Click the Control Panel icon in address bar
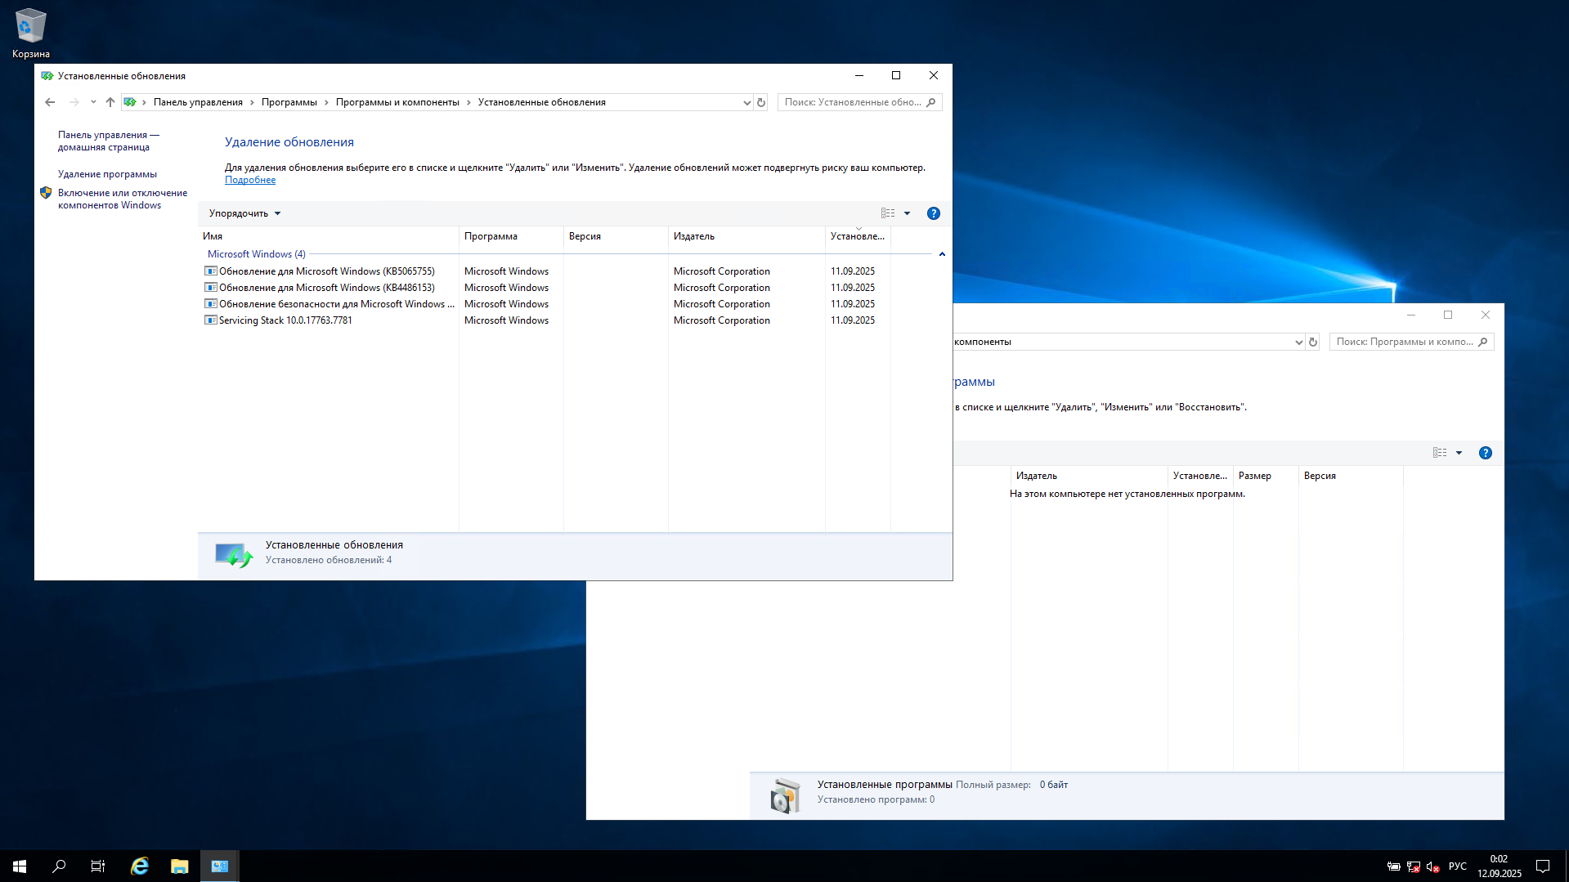Screen dimensions: 1569x882 click(130, 102)
